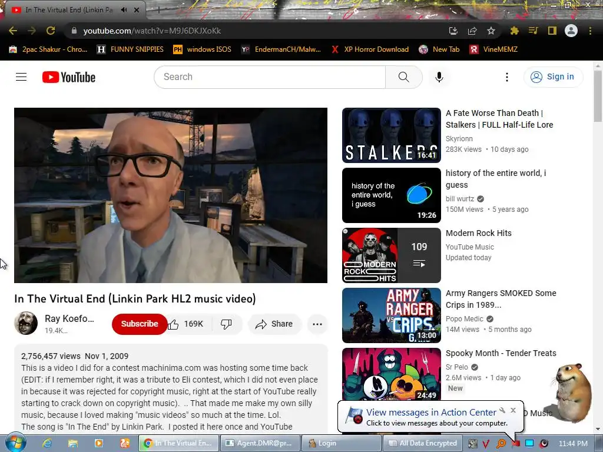Open the media control icon in Chrome toolbar

(534, 31)
